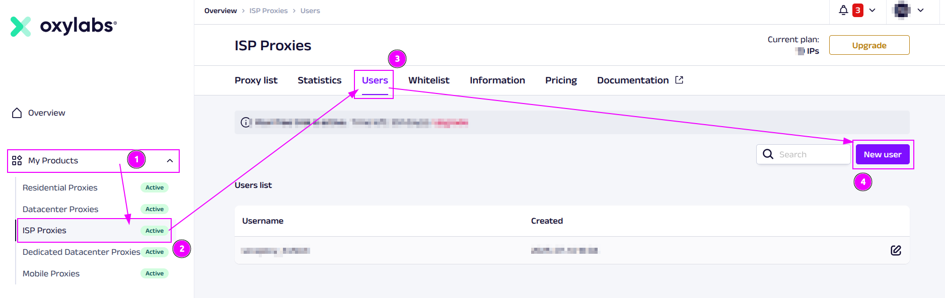The height and width of the screenshot is (298, 945).
Task: Open ISP Proxies in sidebar
Action: coord(44,230)
